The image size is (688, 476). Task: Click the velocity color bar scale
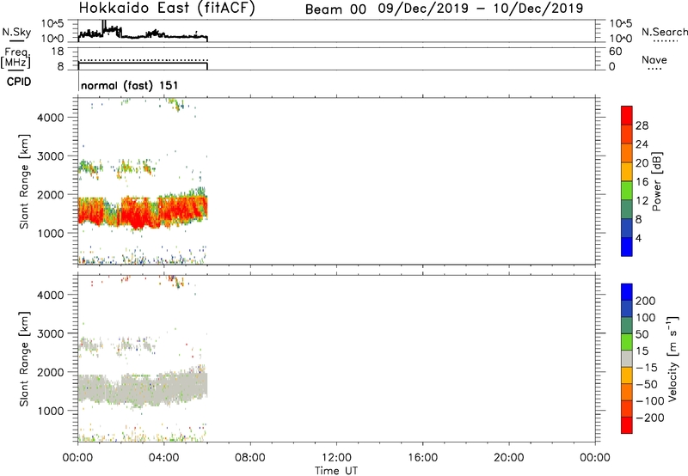click(627, 358)
